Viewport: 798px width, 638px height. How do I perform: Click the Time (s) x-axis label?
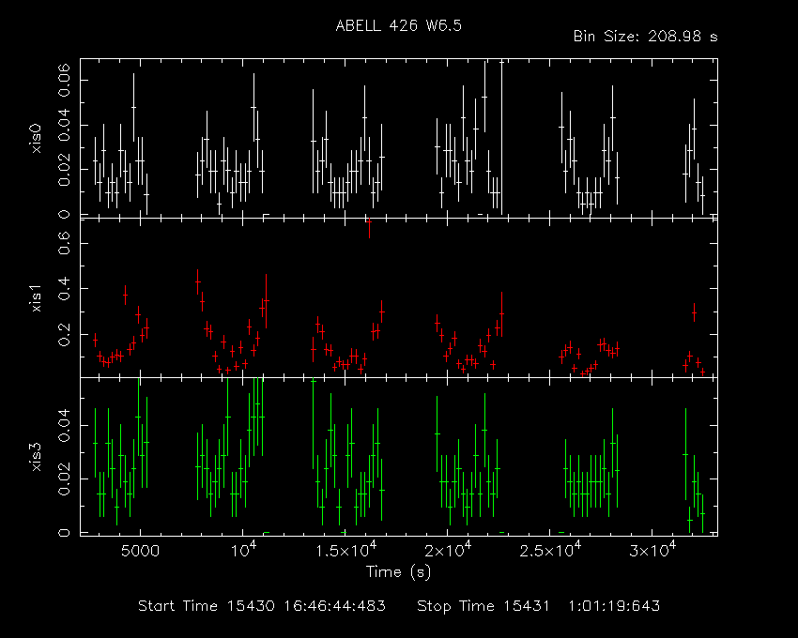click(398, 572)
